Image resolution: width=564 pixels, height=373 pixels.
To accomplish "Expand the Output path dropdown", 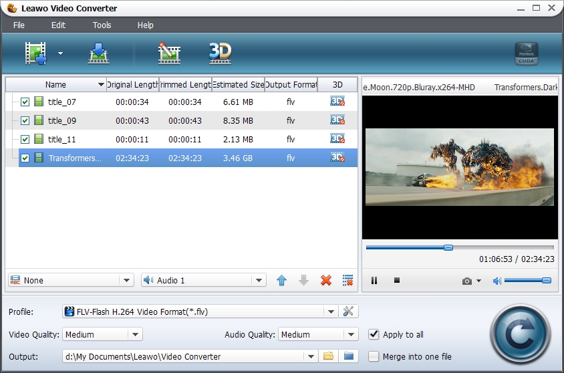I will (311, 356).
